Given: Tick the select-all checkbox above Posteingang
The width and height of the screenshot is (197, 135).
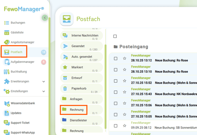Looking at the screenshot, I should click(x=115, y=36).
